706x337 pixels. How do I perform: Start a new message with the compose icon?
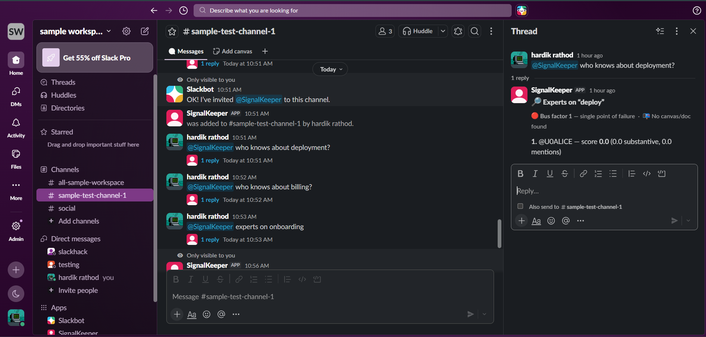point(145,31)
